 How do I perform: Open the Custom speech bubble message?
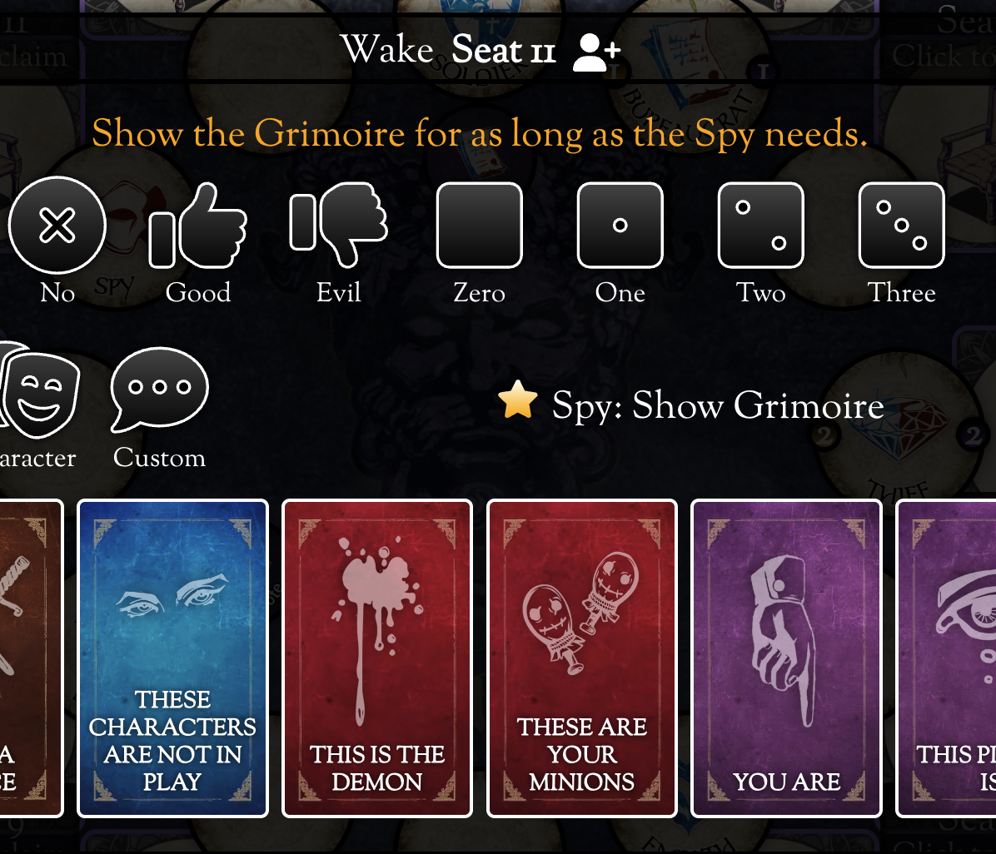click(x=159, y=390)
